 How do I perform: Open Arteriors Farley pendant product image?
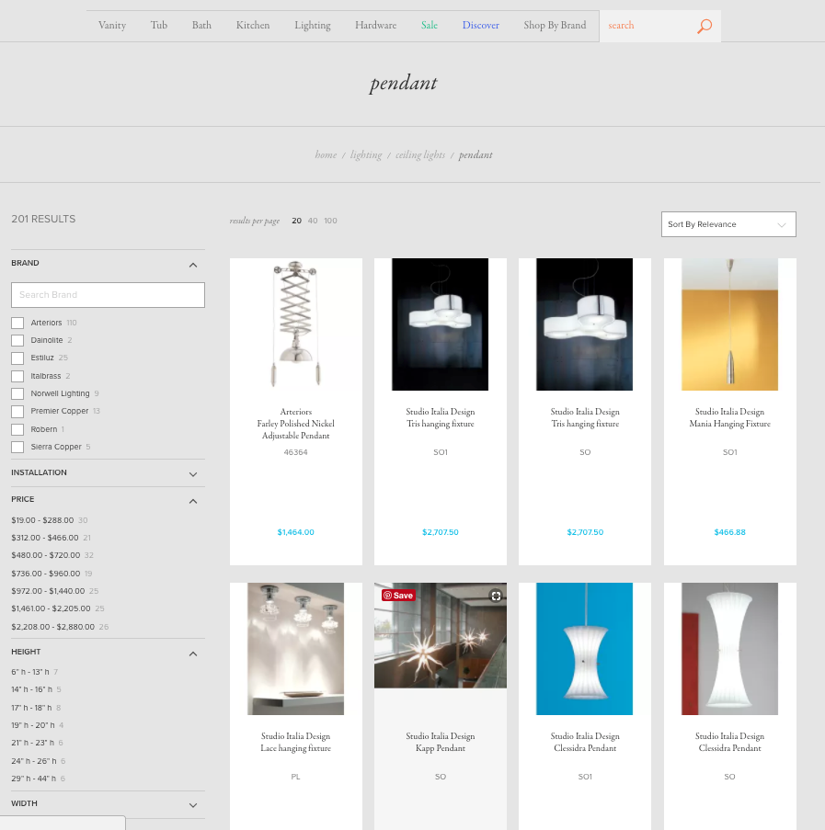(x=296, y=324)
